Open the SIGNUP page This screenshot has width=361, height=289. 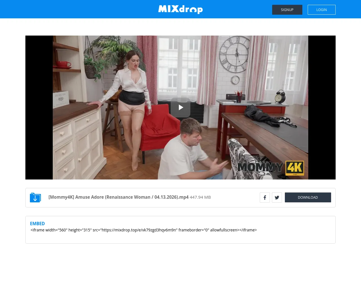pos(287,10)
